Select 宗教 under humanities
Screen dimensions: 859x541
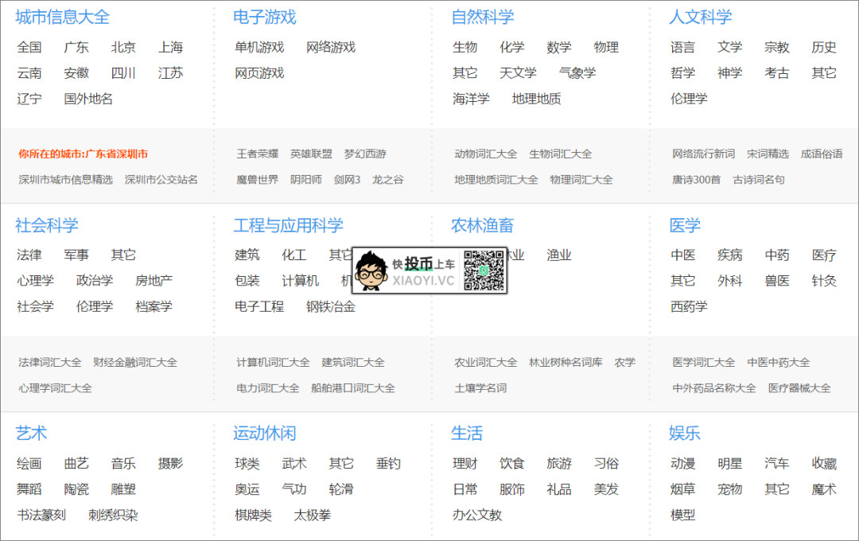(x=777, y=47)
